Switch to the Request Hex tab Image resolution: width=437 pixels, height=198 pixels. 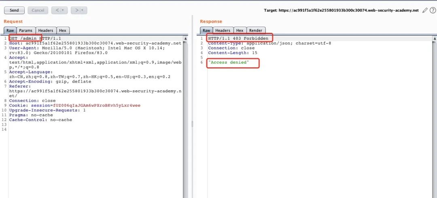point(63,30)
